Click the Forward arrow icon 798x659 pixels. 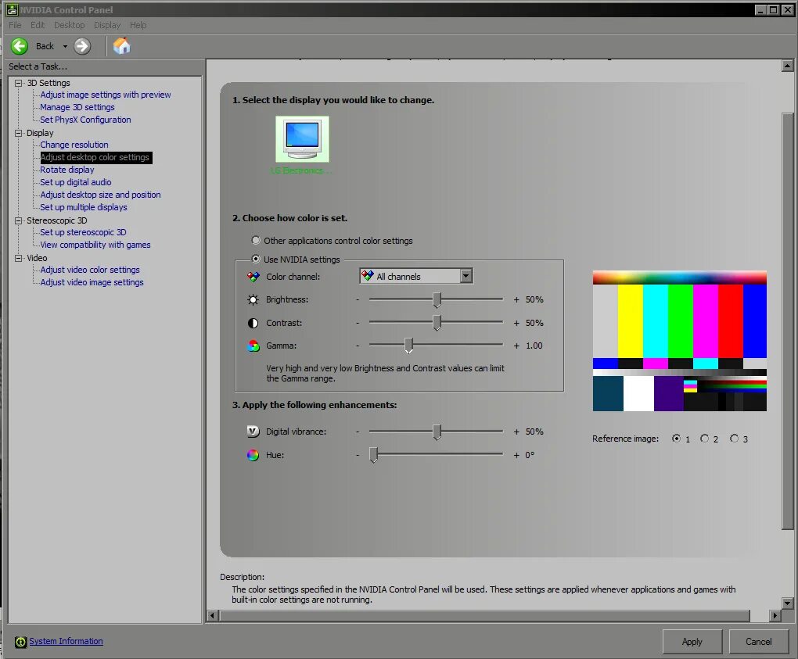[82, 46]
